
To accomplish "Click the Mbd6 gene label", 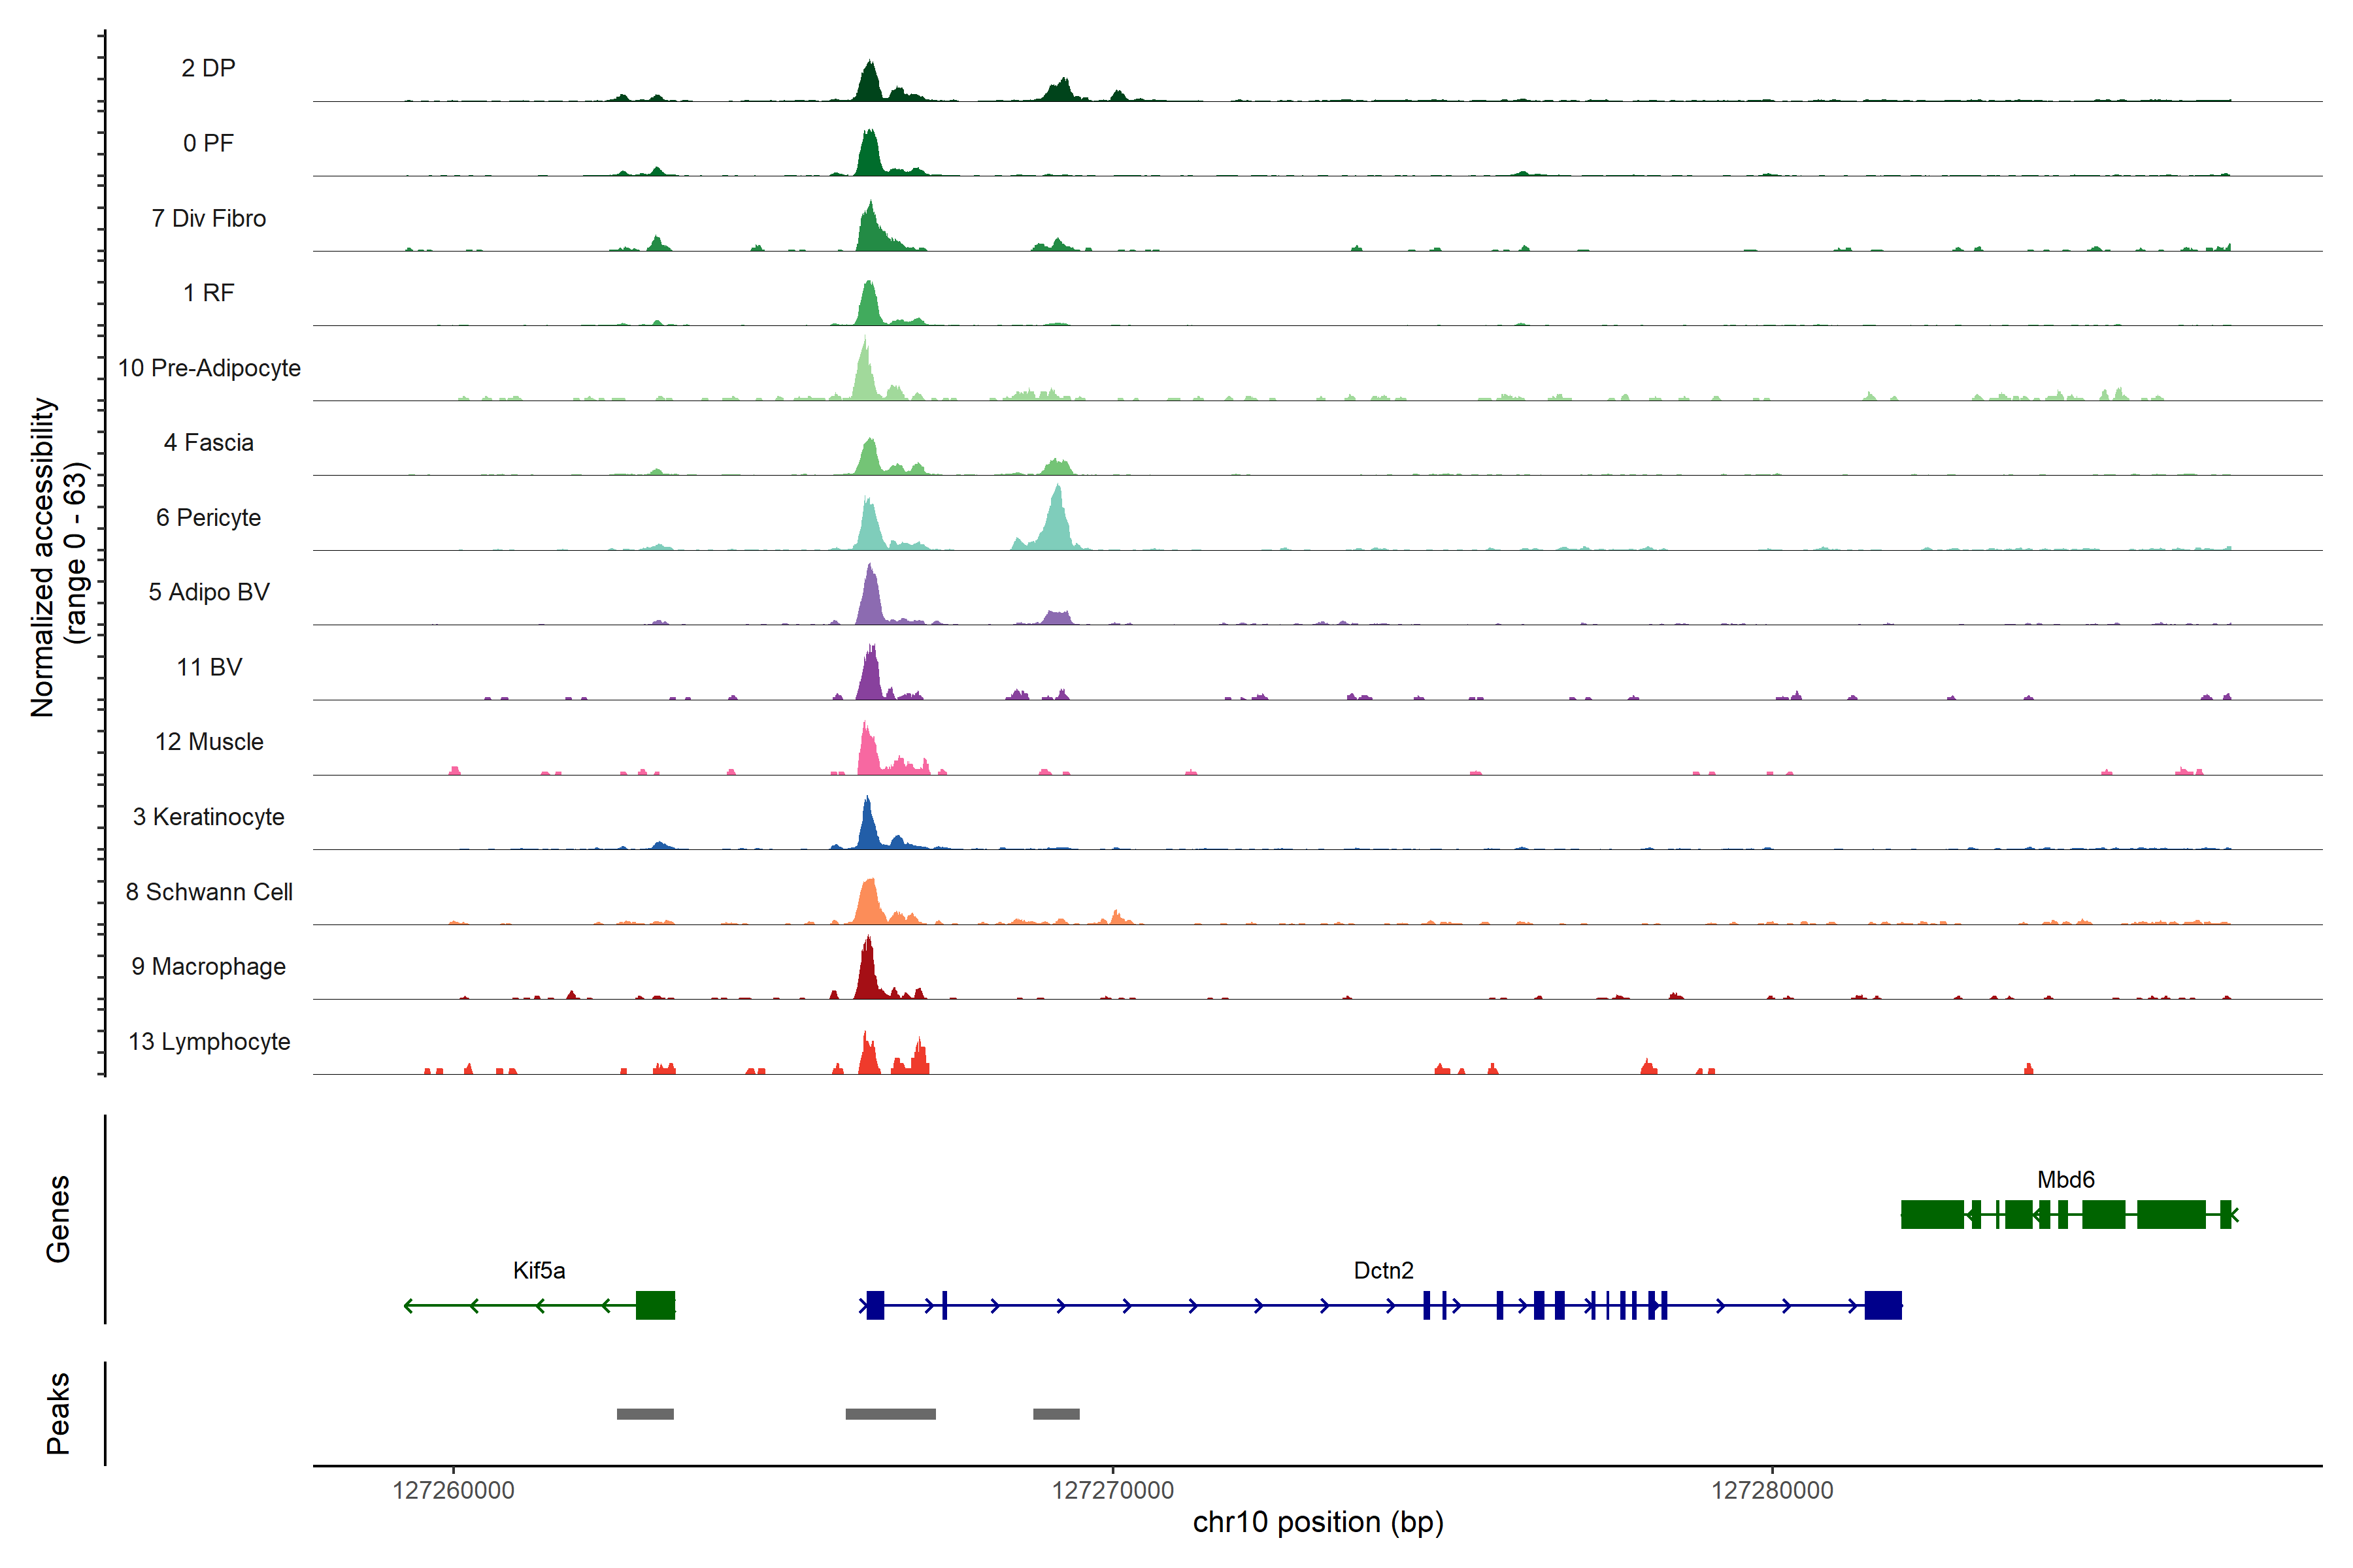I will [x=2066, y=1180].
